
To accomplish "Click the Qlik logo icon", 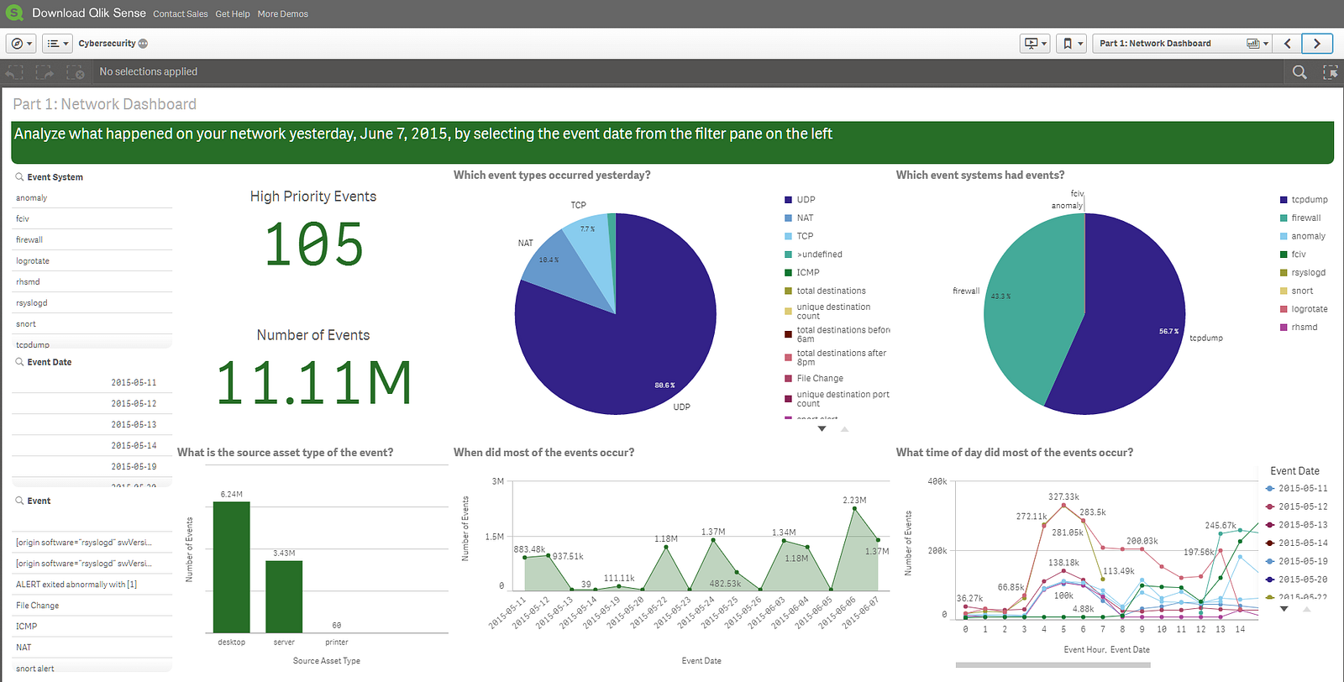I will coord(14,13).
